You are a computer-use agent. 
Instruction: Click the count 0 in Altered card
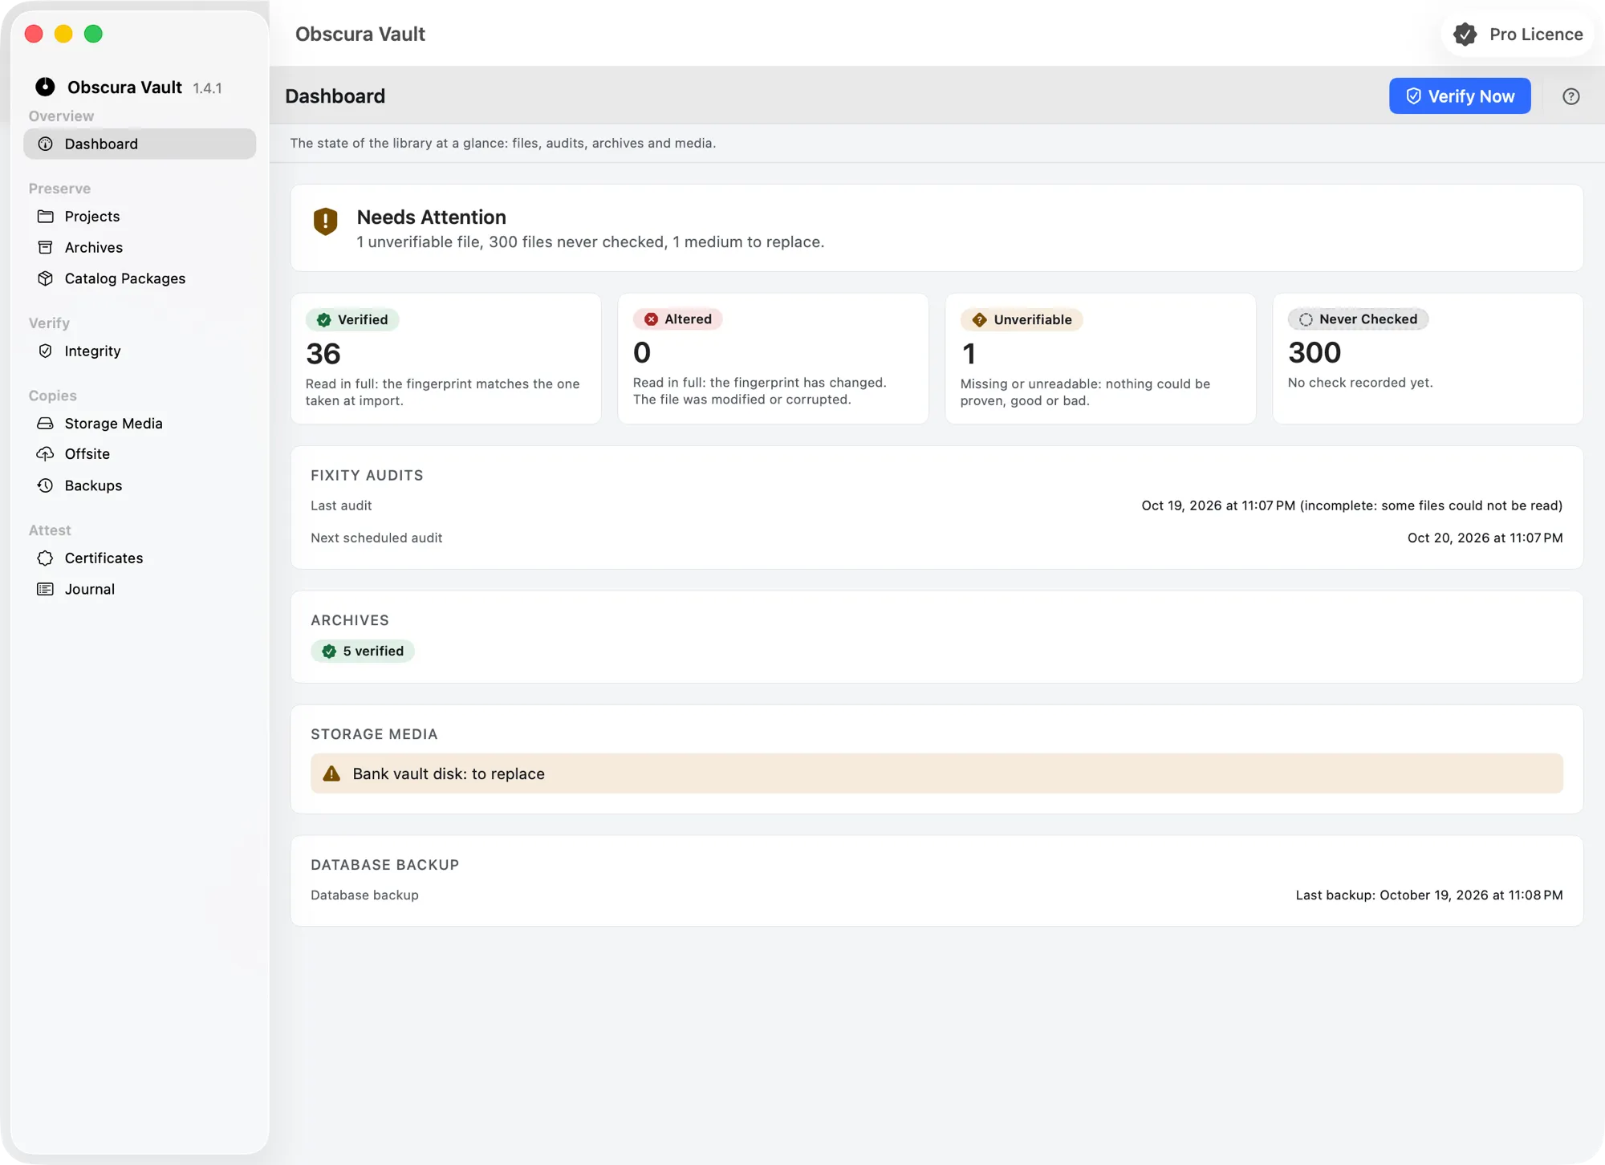pos(642,352)
